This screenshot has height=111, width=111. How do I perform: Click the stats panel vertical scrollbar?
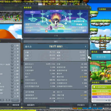pos(87,55)
